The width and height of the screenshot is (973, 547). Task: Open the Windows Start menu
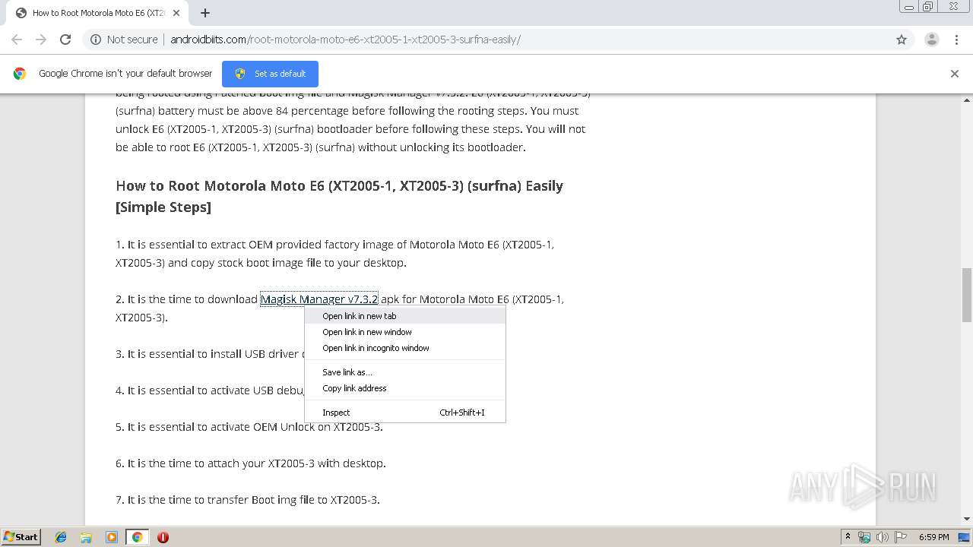tap(21, 536)
